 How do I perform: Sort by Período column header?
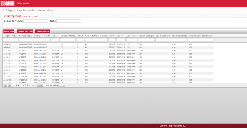click(x=112, y=36)
